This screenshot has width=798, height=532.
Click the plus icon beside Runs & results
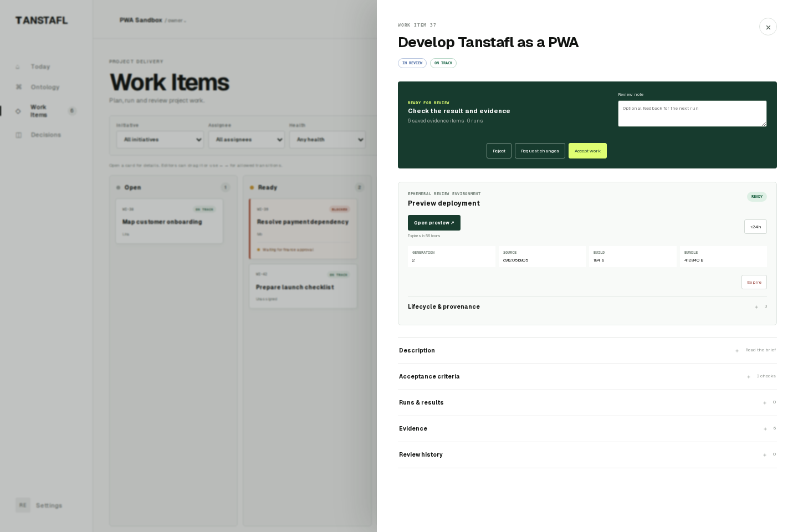(765, 403)
